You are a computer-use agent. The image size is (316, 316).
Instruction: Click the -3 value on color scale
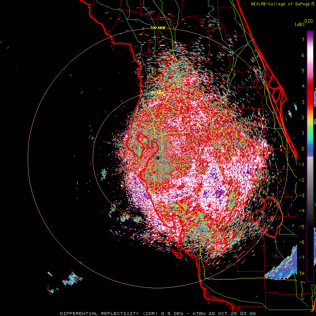(x=302, y=196)
